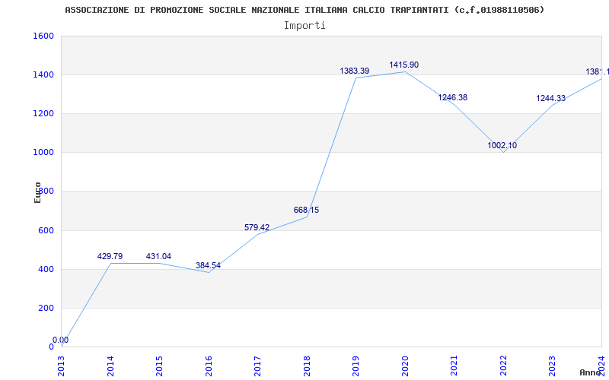Click the 1600 y-axis tick label
Screen dimensions: 609x380
43,36
